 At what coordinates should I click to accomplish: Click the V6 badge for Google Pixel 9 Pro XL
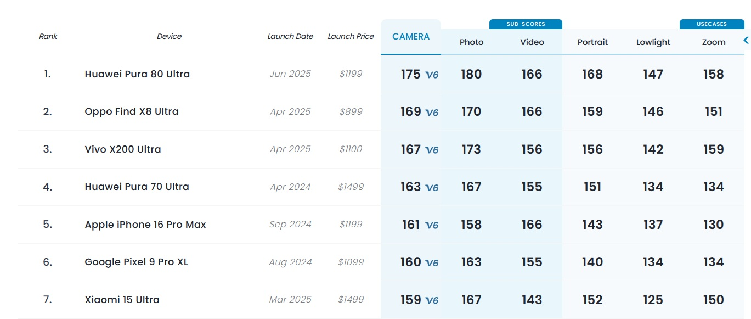pos(432,263)
